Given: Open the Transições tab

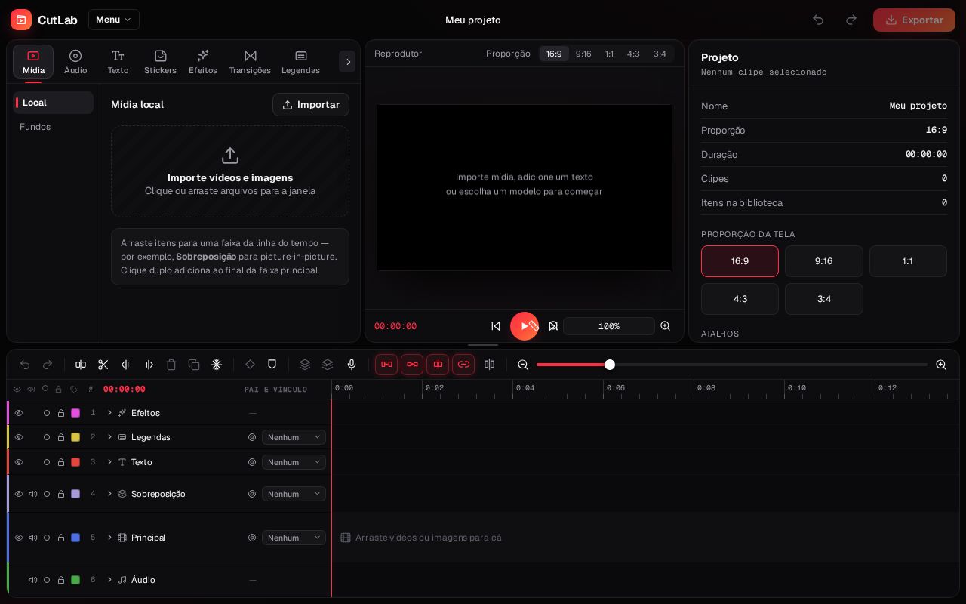Looking at the screenshot, I should point(250,62).
